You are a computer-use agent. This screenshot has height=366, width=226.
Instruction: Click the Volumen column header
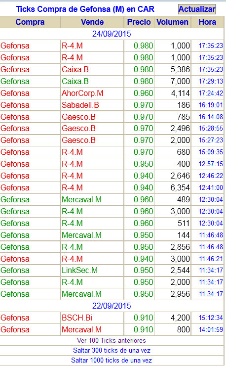172,22
